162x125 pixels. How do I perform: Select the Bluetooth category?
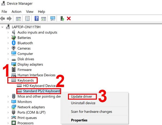pyautogui.click(x=25, y=43)
